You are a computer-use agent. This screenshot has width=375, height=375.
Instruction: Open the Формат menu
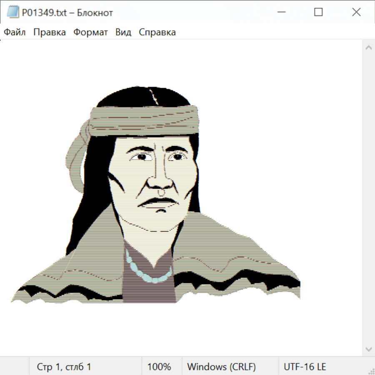coord(91,32)
